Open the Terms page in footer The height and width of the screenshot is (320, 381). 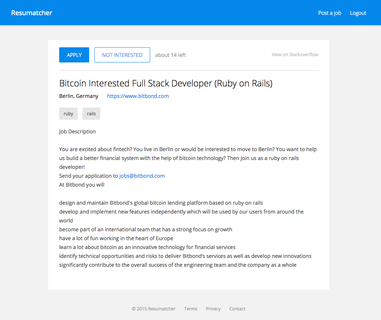(x=190, y=309)
